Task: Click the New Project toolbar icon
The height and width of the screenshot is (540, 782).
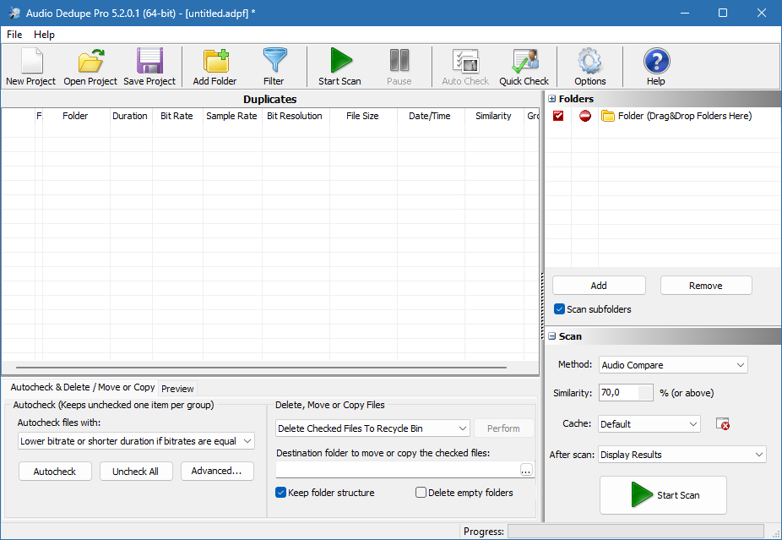Action: pyautogui.click(x=30, y=67)
